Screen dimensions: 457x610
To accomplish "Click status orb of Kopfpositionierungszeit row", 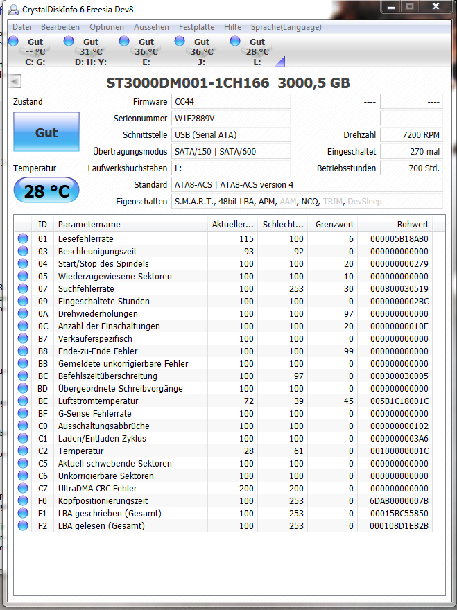I will point(23,500).
